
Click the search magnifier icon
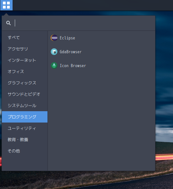(8, 23)
